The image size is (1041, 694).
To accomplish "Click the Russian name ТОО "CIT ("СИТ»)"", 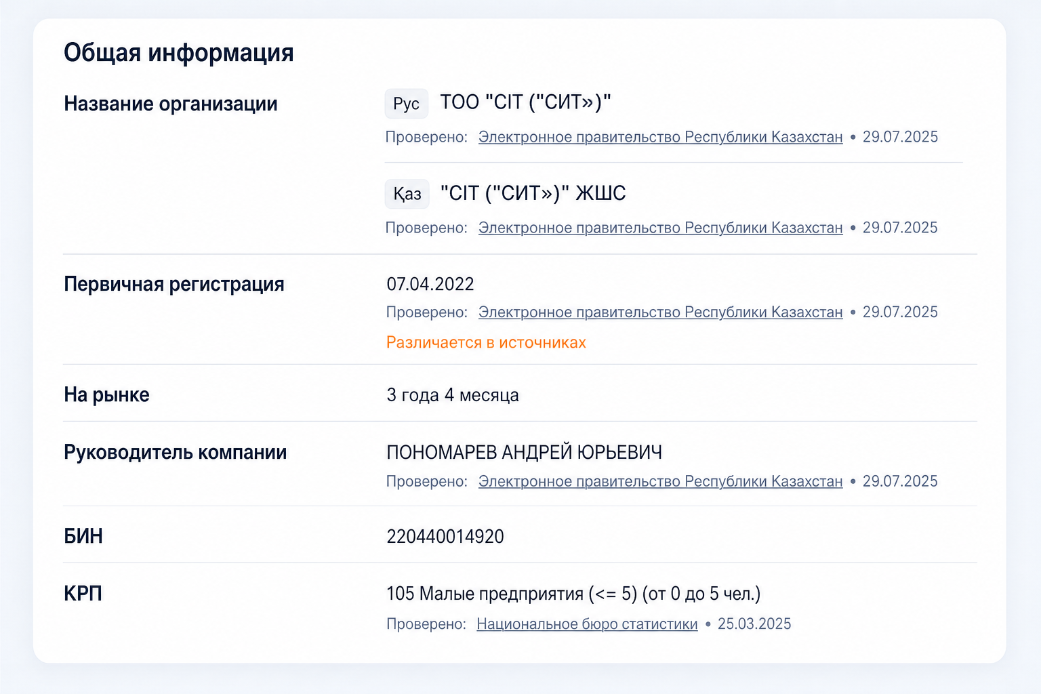I will tap(526, 102).
